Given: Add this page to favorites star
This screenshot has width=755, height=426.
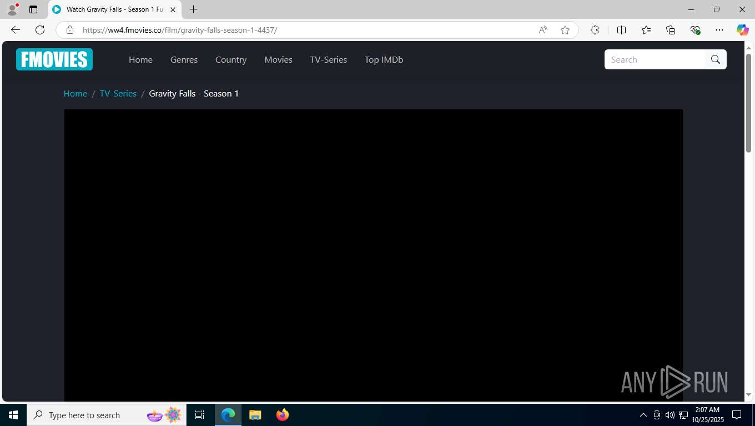Looking at the screenshot, I should [x=565, y=30].
